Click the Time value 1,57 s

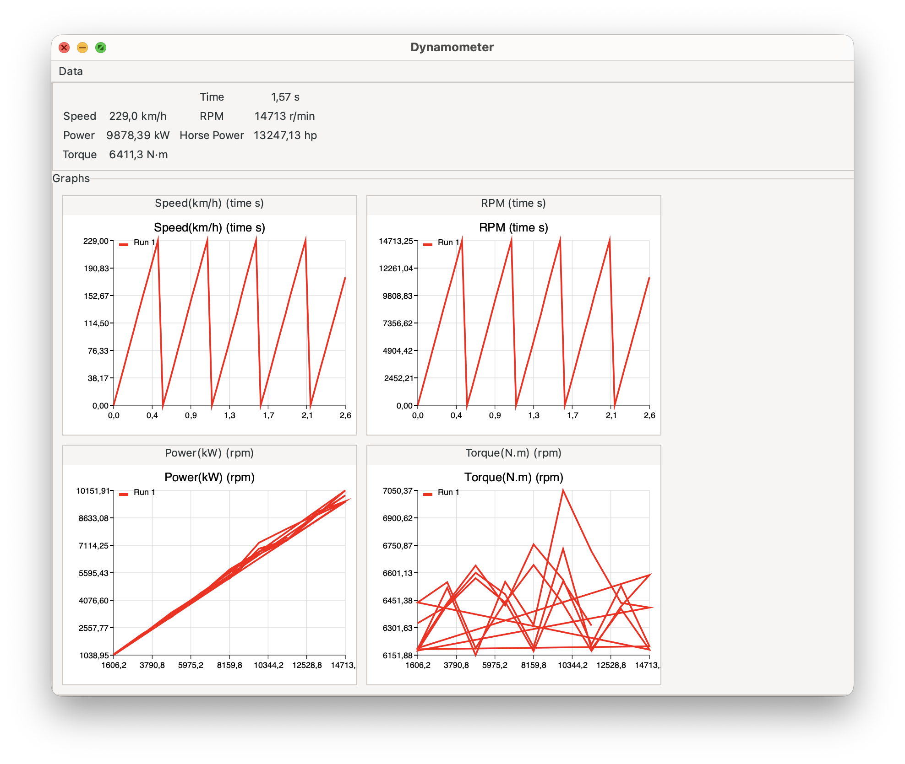(x=285, y=97)
